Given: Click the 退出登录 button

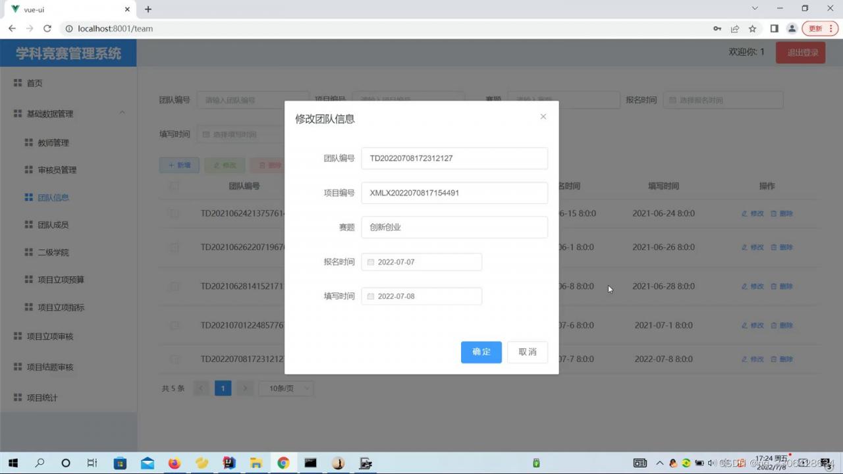Looking at the screenshot, I should coord(800,53).
